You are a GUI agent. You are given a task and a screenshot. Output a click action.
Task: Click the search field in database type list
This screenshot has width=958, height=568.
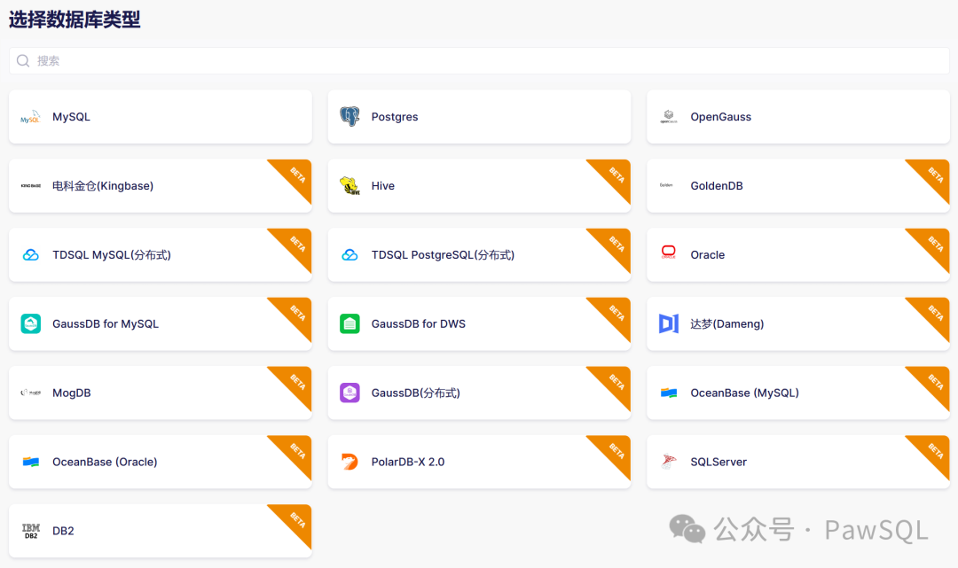pyautogui.click(x=479, y=60)
